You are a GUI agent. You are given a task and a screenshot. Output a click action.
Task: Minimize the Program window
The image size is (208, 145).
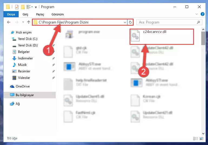coord(175,7)
